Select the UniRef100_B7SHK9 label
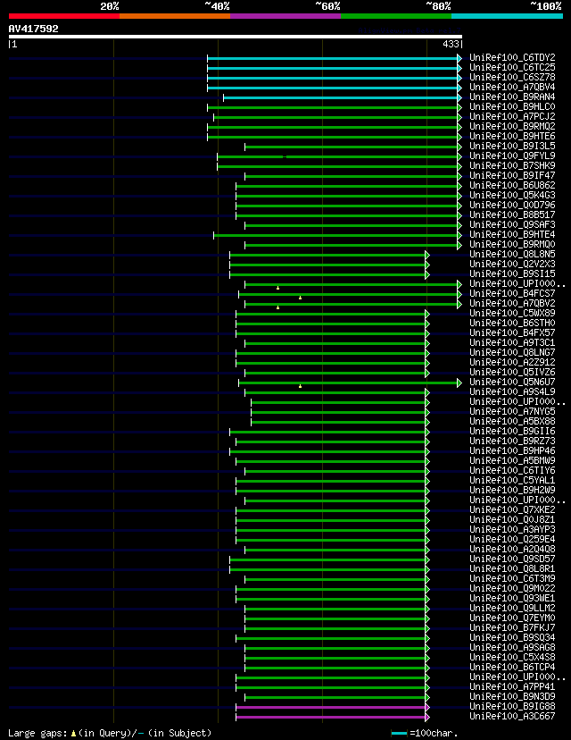Viewport: 571px width, 740px height. [512, 165]
